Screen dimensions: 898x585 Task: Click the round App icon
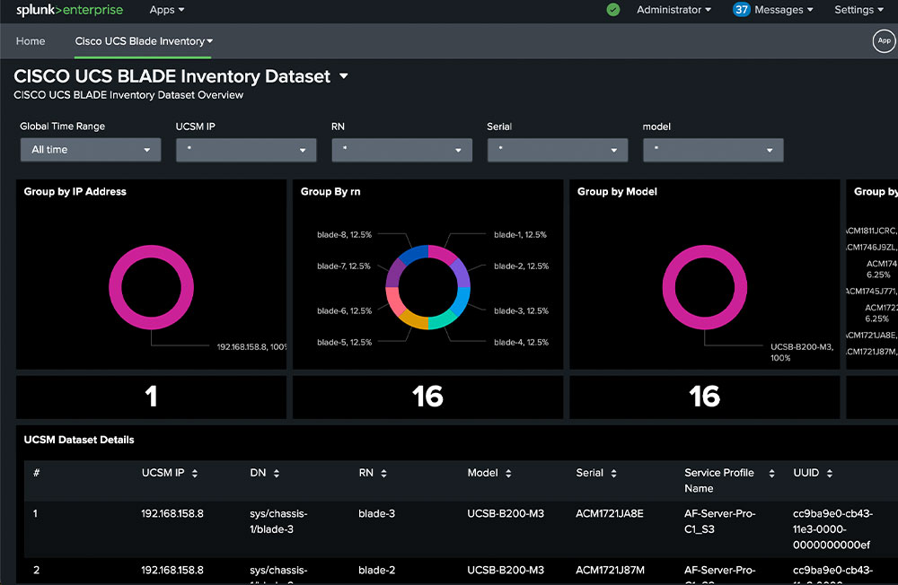[x=884, y=40]
